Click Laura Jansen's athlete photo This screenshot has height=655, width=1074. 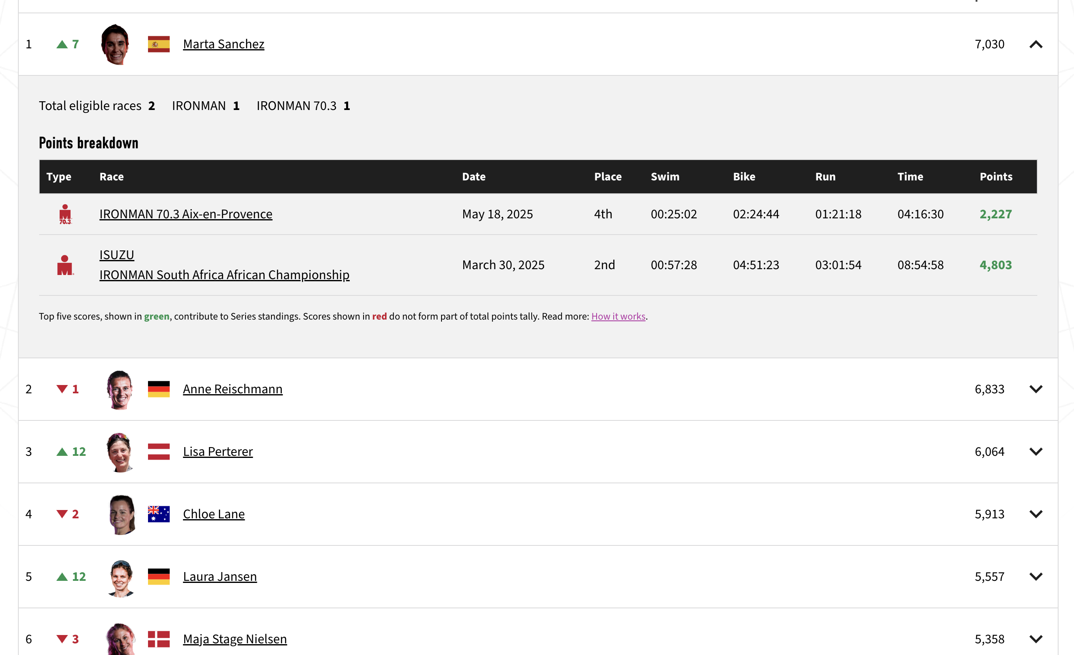(x=121, y=578)
